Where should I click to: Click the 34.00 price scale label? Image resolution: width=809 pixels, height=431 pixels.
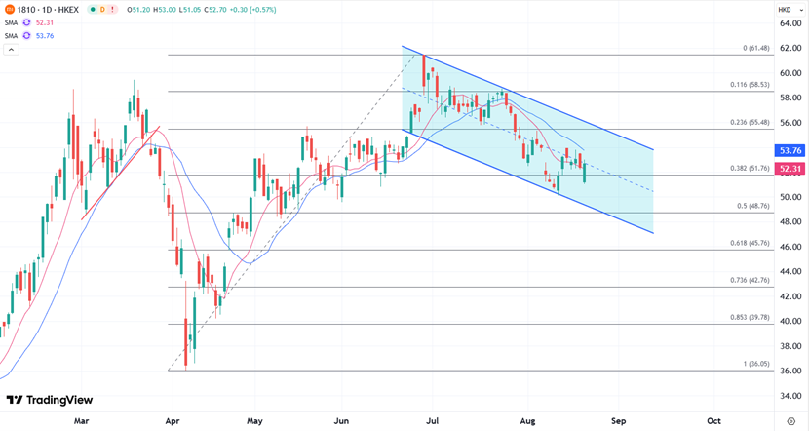point(790,396)
